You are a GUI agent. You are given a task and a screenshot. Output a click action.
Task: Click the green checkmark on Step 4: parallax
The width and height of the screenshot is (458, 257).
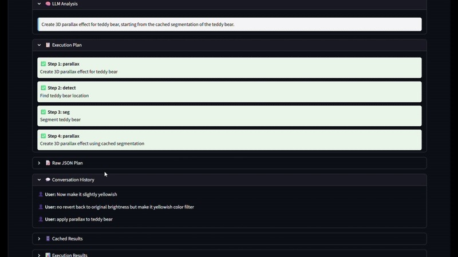[x=44, y=136]
